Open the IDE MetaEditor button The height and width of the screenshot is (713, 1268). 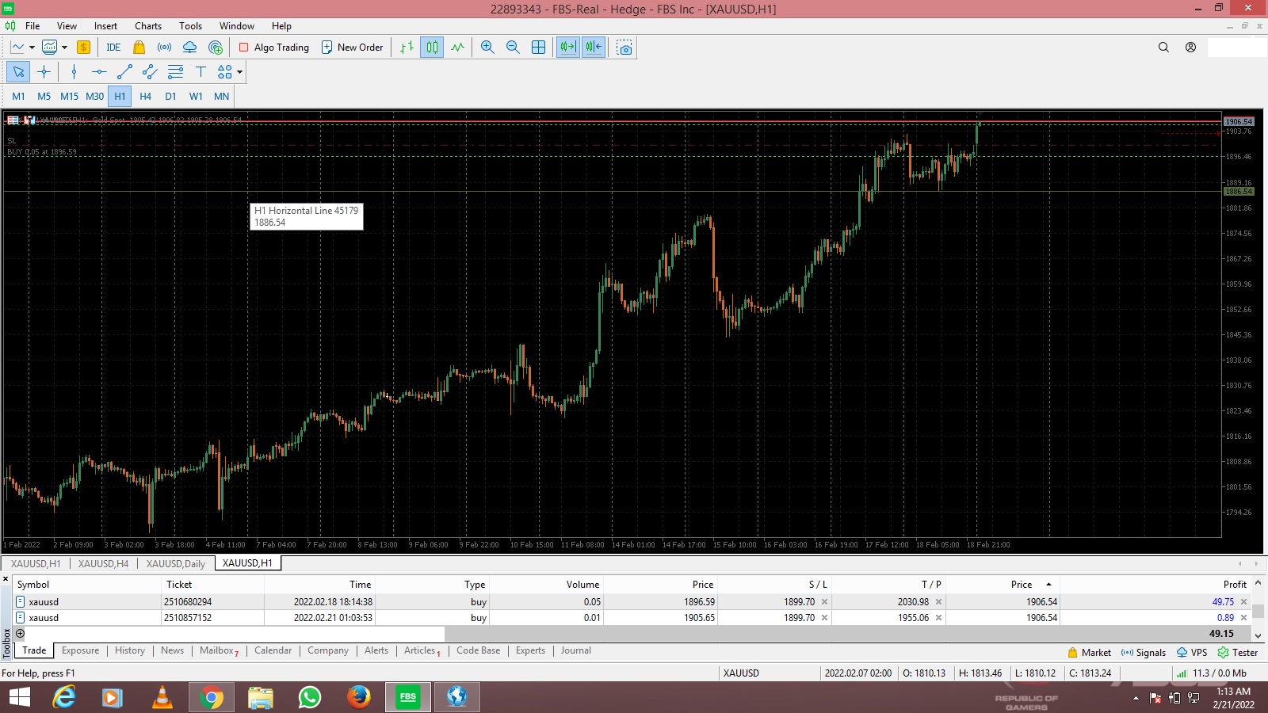tap(113, 48)
